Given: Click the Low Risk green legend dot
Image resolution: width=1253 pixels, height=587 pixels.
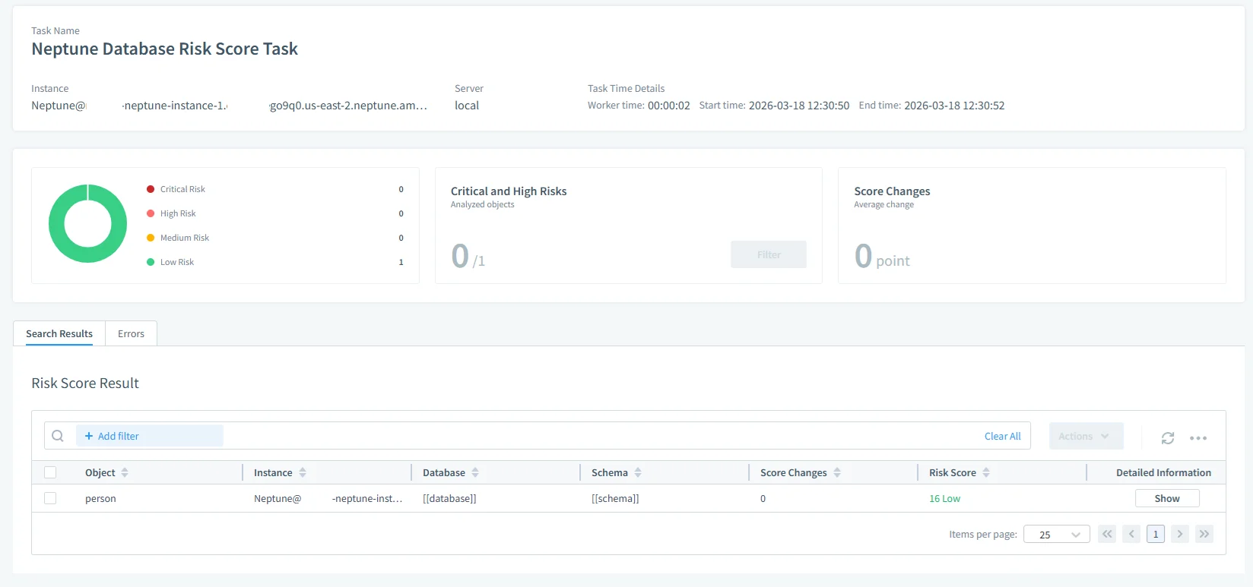Looking at the screenshot, I should [x=151, y=262].
